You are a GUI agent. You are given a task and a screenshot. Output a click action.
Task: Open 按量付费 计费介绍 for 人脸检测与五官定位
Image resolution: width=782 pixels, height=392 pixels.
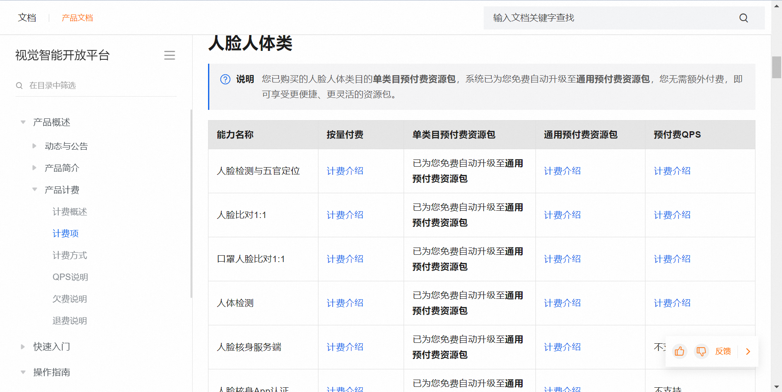tap(345, 171)
